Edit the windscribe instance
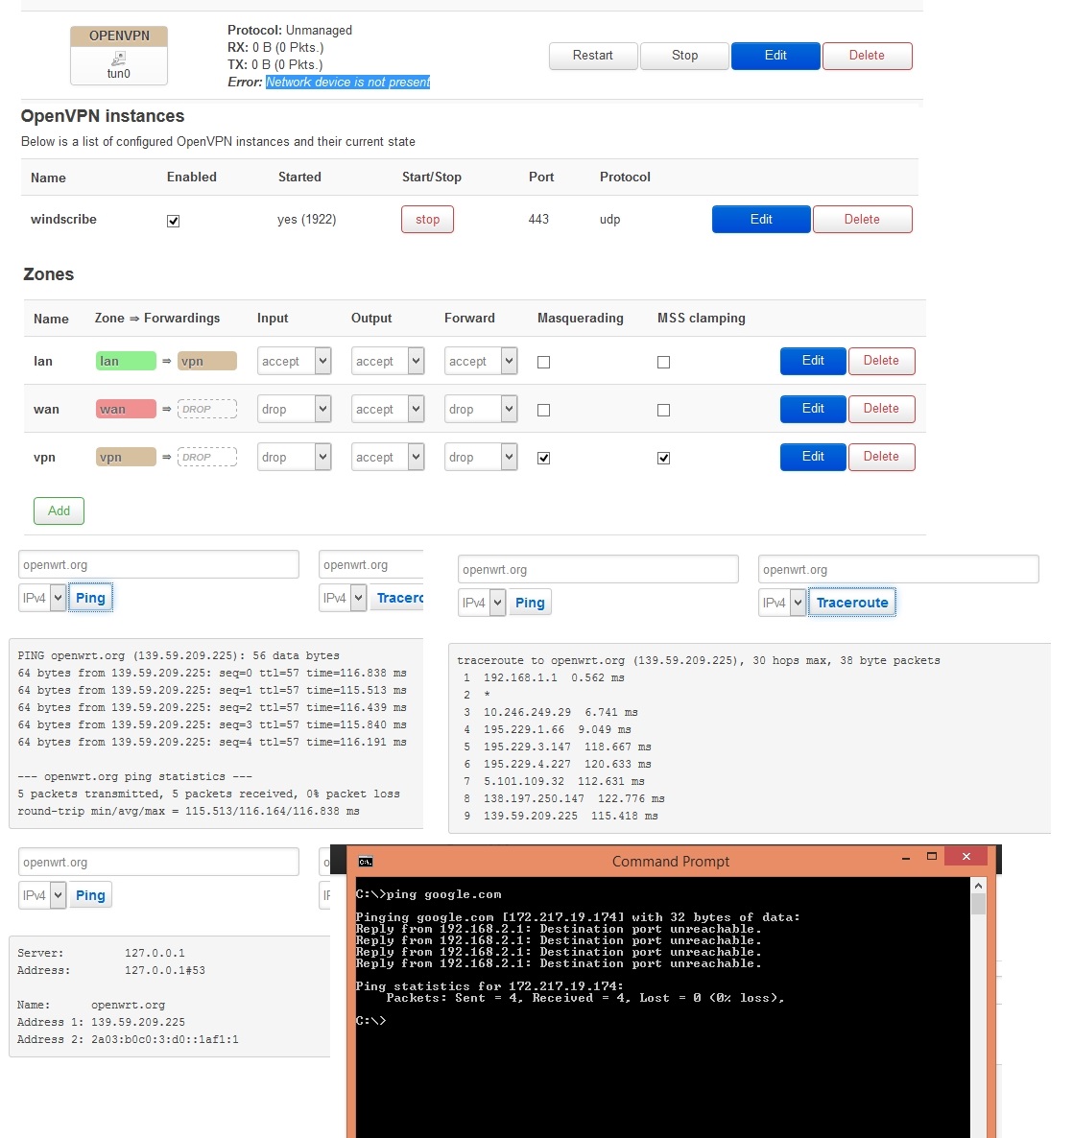The image size is (1073, 1138). 761,220
